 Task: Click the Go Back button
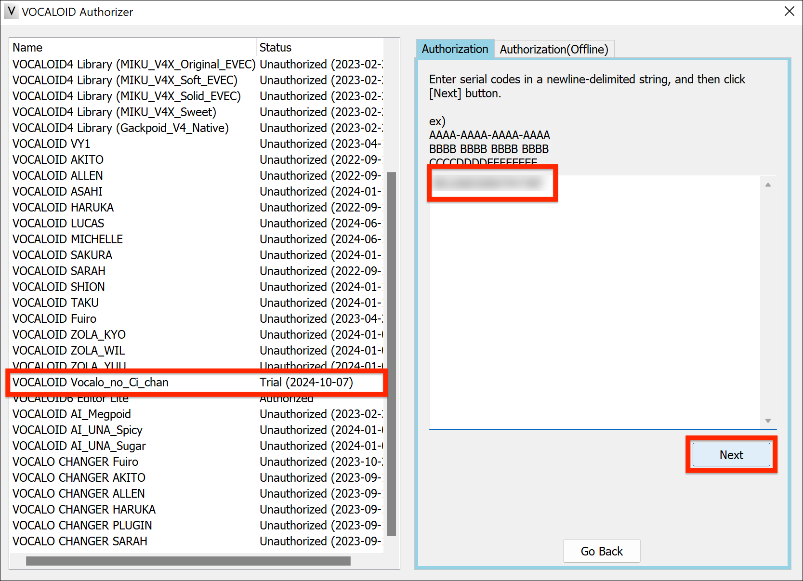602,551
